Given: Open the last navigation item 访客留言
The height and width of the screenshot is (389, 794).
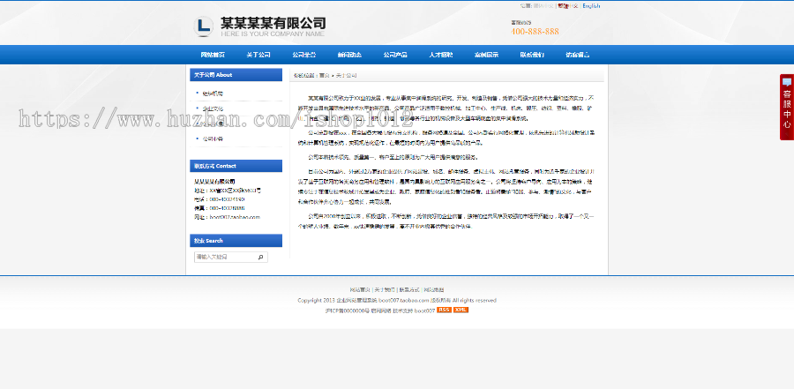Looking at the screenshot, I should tap(577, 55).
